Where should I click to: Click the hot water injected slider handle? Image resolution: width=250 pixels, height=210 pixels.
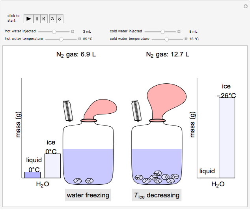54,31
